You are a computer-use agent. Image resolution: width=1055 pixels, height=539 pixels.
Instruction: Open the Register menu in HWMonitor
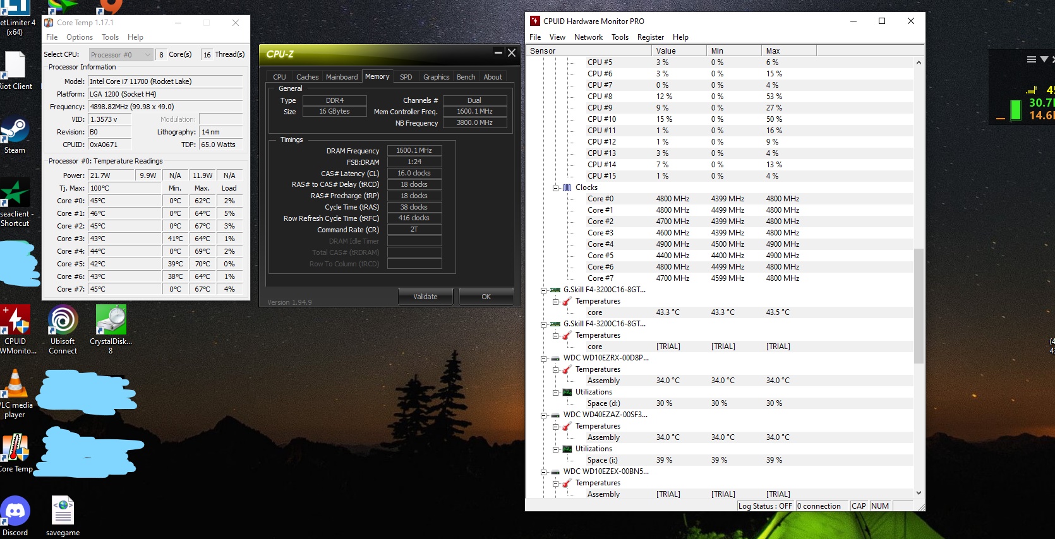[x=651, y=37]
